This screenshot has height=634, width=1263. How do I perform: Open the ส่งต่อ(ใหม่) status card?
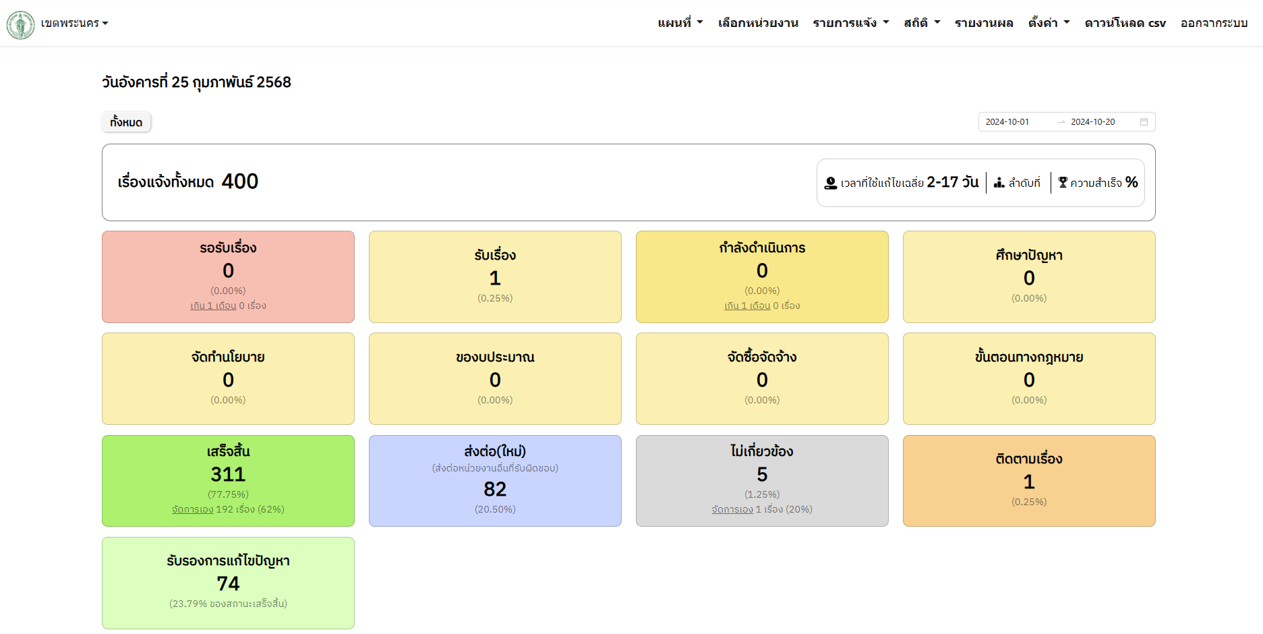point(495,481)
